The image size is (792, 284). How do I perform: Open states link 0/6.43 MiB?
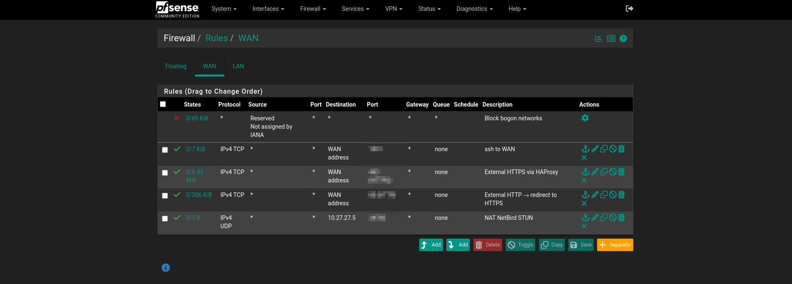(195, 176)
